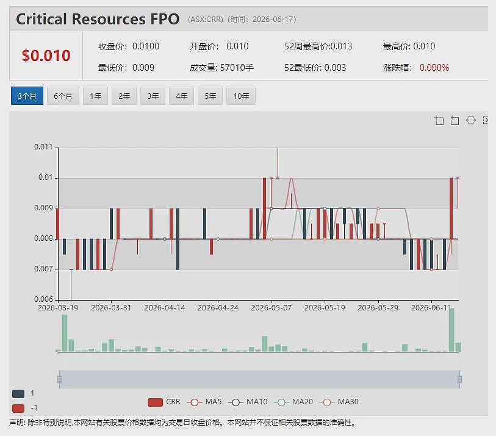The height and width of the screenshot is (436, 496).
Task: Click the 收盘价: 0.0100 value
Action: click(129, 46)
